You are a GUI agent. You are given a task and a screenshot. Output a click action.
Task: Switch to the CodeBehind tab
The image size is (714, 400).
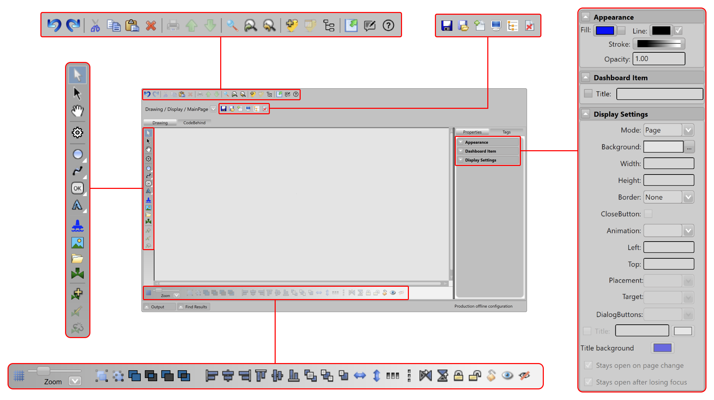coord(194,123)
